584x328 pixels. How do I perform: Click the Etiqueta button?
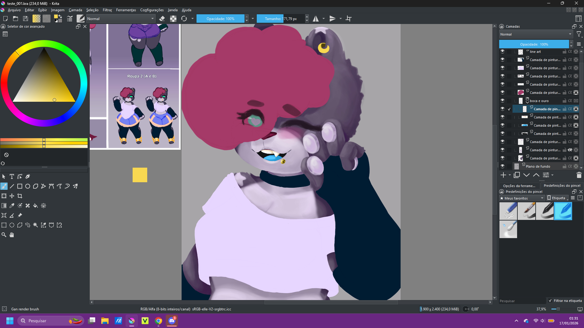click(557, 198)
